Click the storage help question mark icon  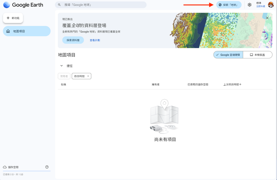click(x=47, y=167)
